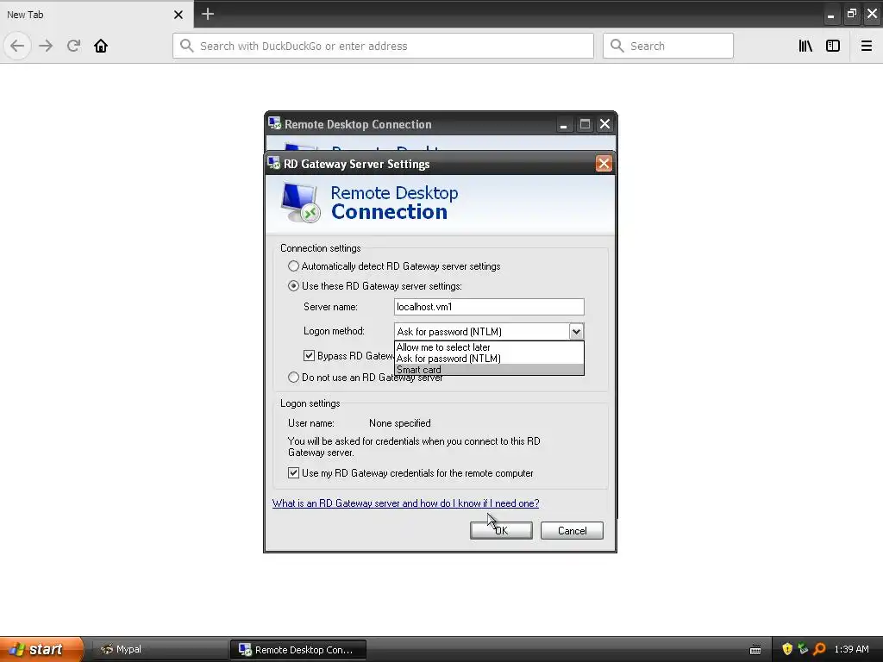Minimize the Remote Desktop Connection window
The height and width of the screenshot is (662, 883).
pyautogui.click(x=563, y=124)
